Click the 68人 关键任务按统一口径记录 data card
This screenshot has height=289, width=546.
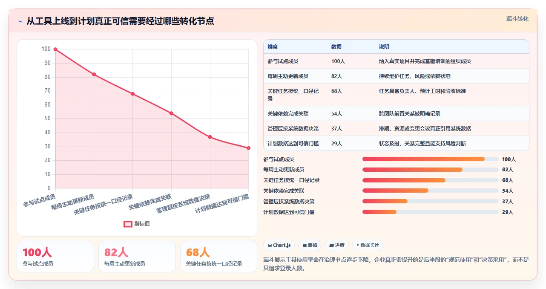218,257
